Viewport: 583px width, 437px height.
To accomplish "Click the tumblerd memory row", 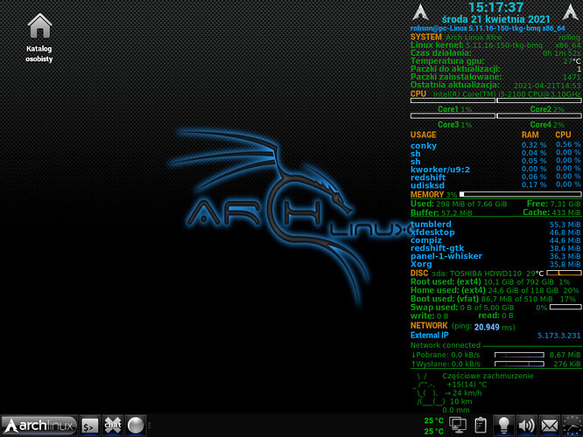I will click(495, 225).
